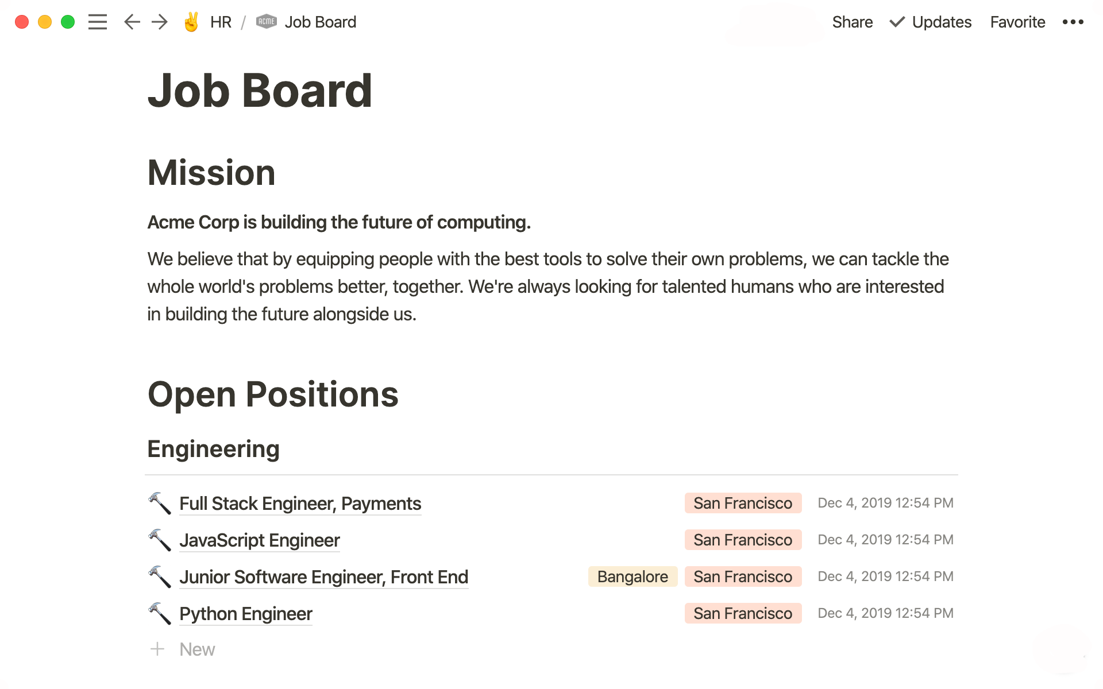
Task: Click the sidebar toggle hamburger icon
Action: pyautogui.click(x=97, y=21)
